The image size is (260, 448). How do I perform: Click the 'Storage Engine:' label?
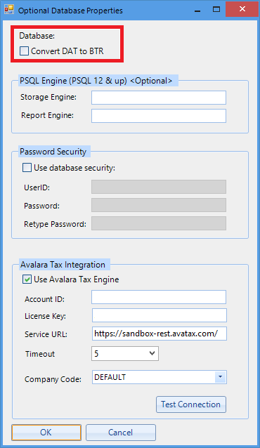[x=48, y=97]
